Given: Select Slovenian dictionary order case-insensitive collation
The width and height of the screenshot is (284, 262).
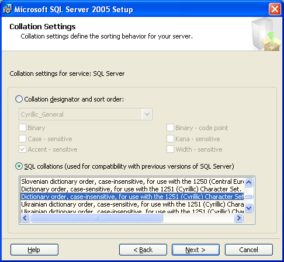Looking at the screenshot, I should click(x=132, y=181).
